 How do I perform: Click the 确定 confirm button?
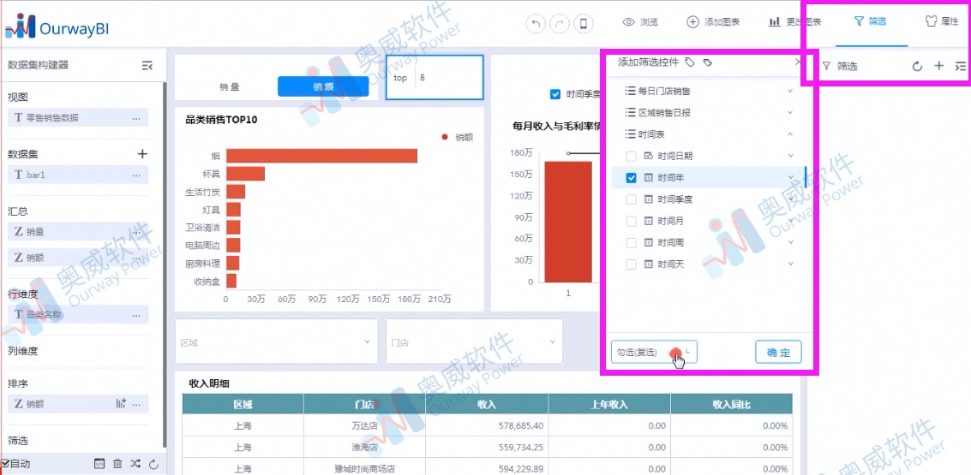[778, 352]
